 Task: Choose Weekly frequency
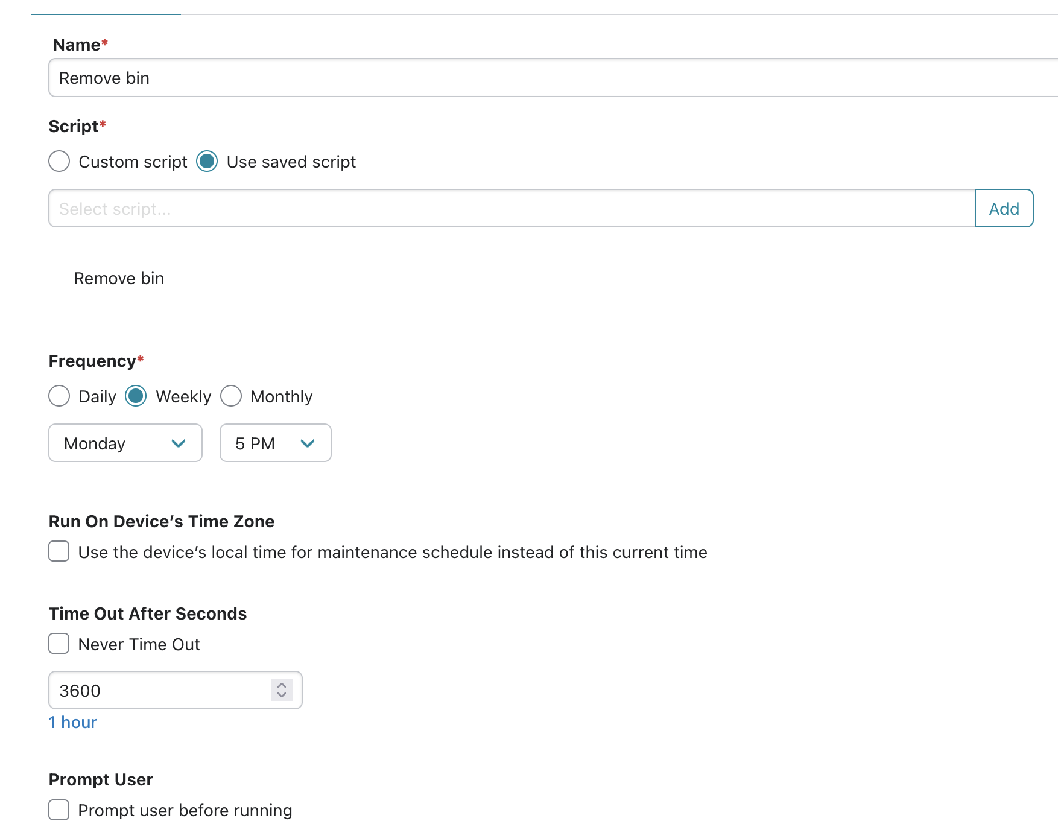(x=136, y=396)
